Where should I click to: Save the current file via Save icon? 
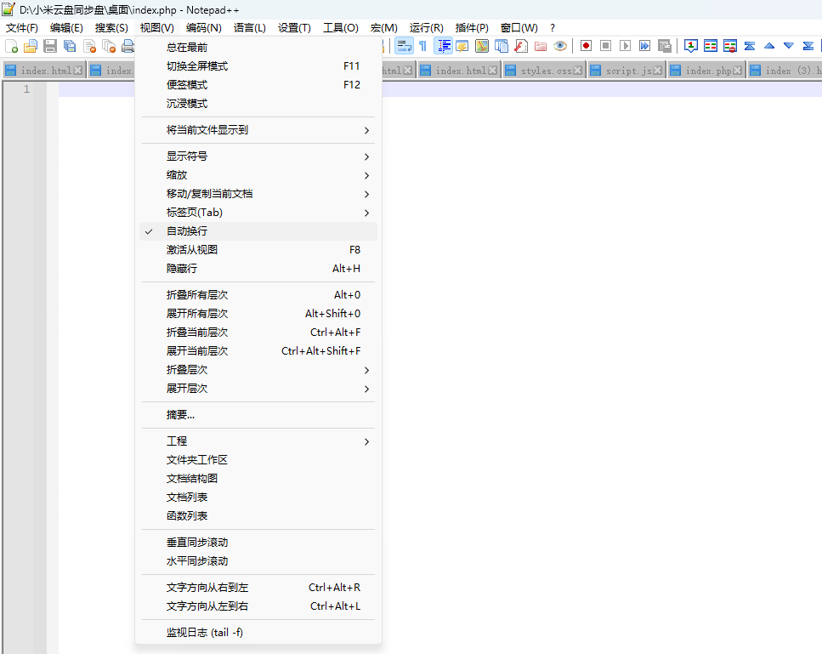tap(48, 47)
